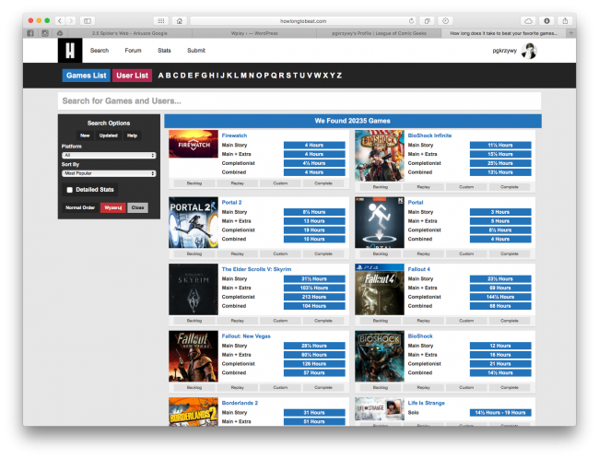
Task: Click the New search option button
Action: point(85,135)
